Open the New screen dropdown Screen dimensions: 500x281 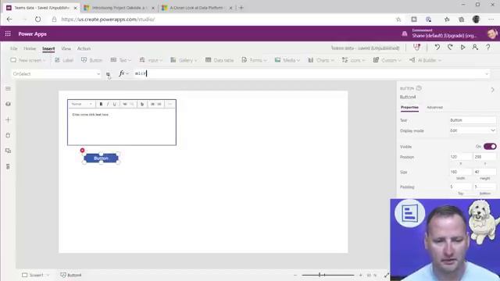point(28,60)
